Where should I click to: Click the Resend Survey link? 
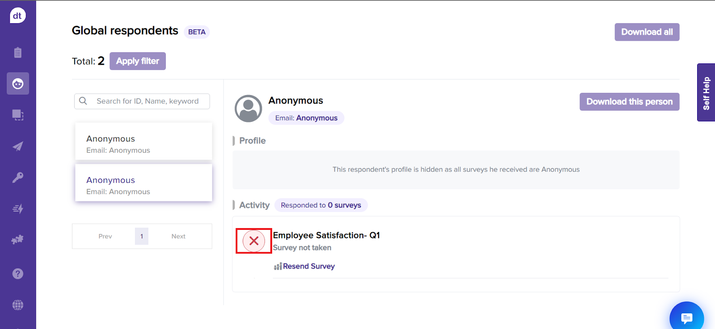(308, 266)
